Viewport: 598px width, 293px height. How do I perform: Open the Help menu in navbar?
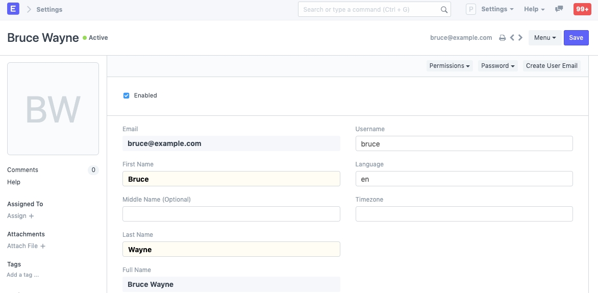click(534, 9)
